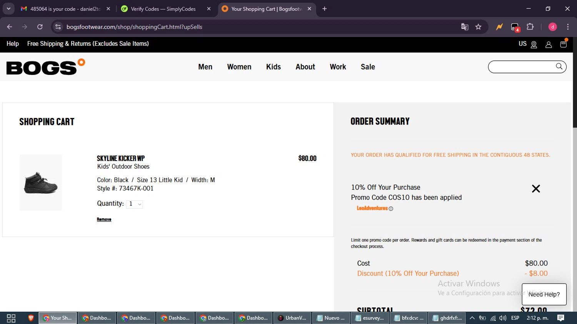Click the ESP language indicator

pos(515,318)
